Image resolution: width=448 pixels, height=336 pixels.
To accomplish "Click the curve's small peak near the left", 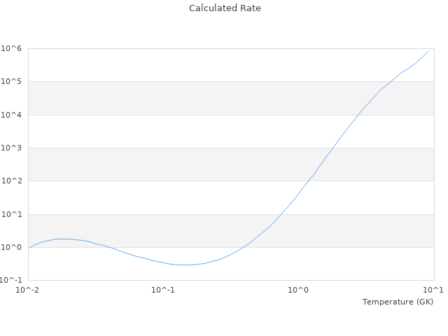I will tap(63, 239).
